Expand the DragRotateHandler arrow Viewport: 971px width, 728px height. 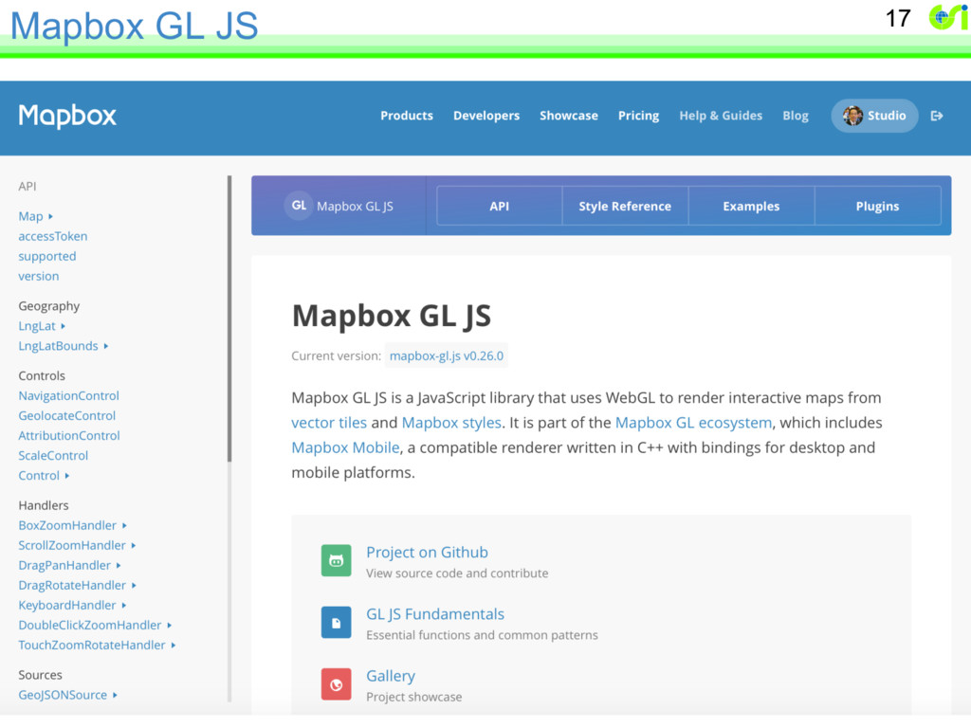134,585
